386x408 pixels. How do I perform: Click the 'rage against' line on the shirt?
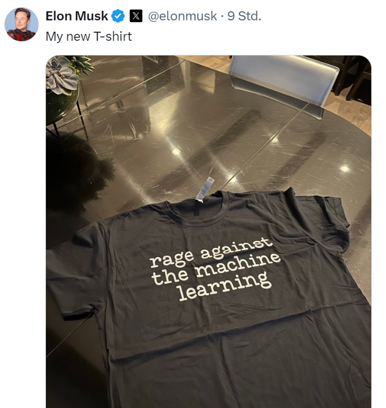(x=211, y=252)
